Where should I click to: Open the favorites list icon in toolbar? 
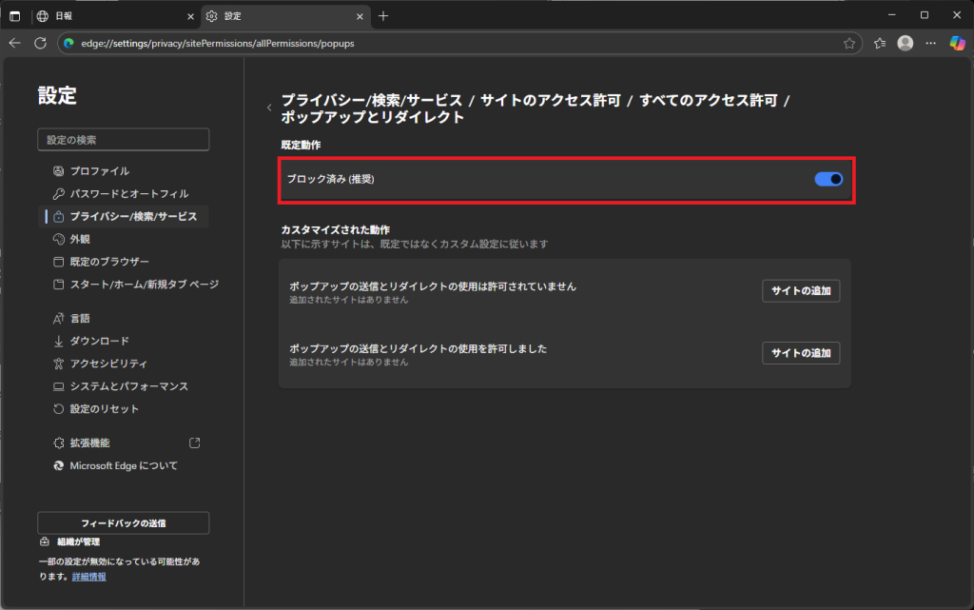pos(880,43)
